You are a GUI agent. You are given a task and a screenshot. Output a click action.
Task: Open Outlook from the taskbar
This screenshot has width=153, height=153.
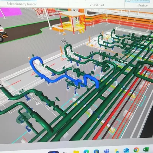(x=126, y=151)
